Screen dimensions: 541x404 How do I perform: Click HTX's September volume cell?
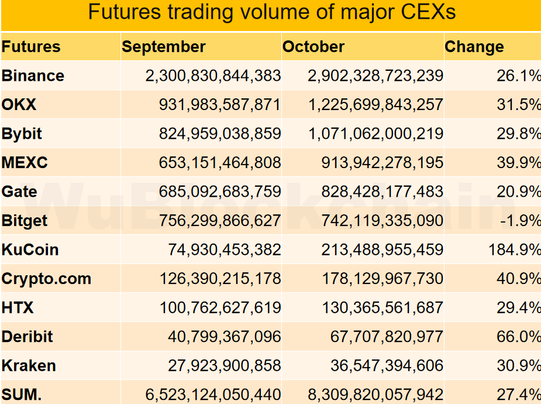click(220, 308)
